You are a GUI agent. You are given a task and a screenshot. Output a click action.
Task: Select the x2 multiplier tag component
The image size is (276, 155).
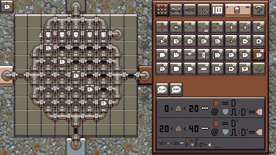190,41
